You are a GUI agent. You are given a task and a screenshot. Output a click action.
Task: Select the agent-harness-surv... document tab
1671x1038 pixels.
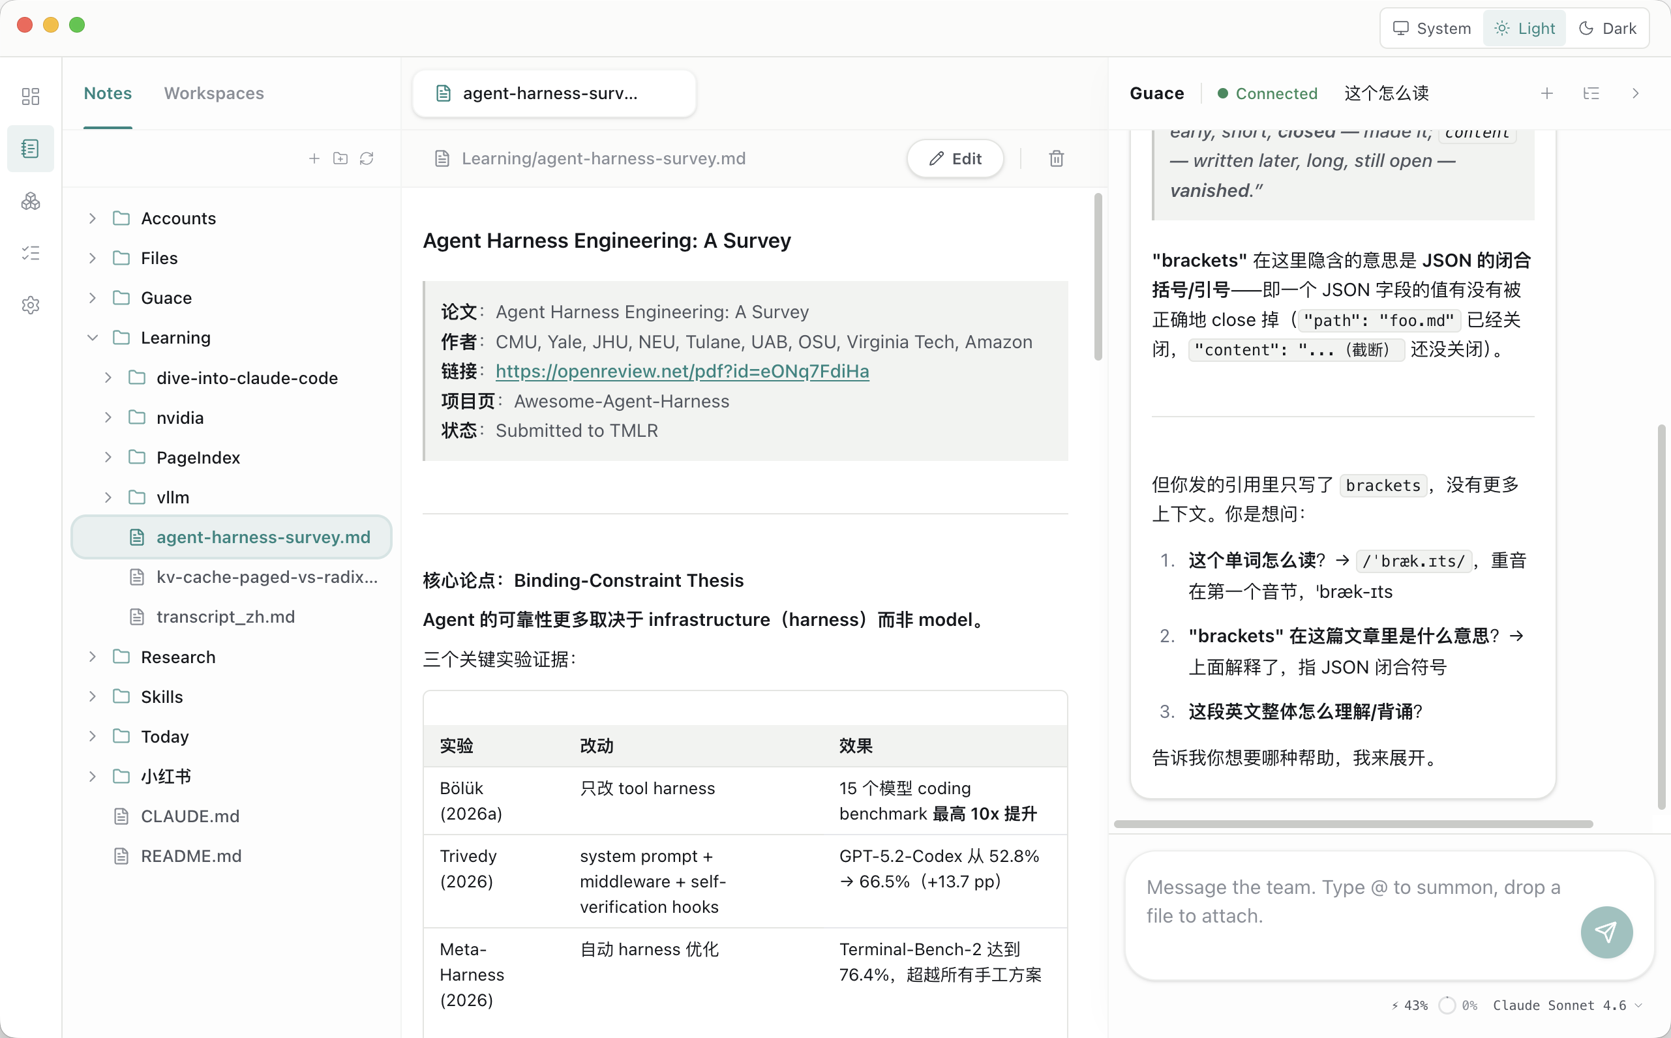[x=553, y=93]
